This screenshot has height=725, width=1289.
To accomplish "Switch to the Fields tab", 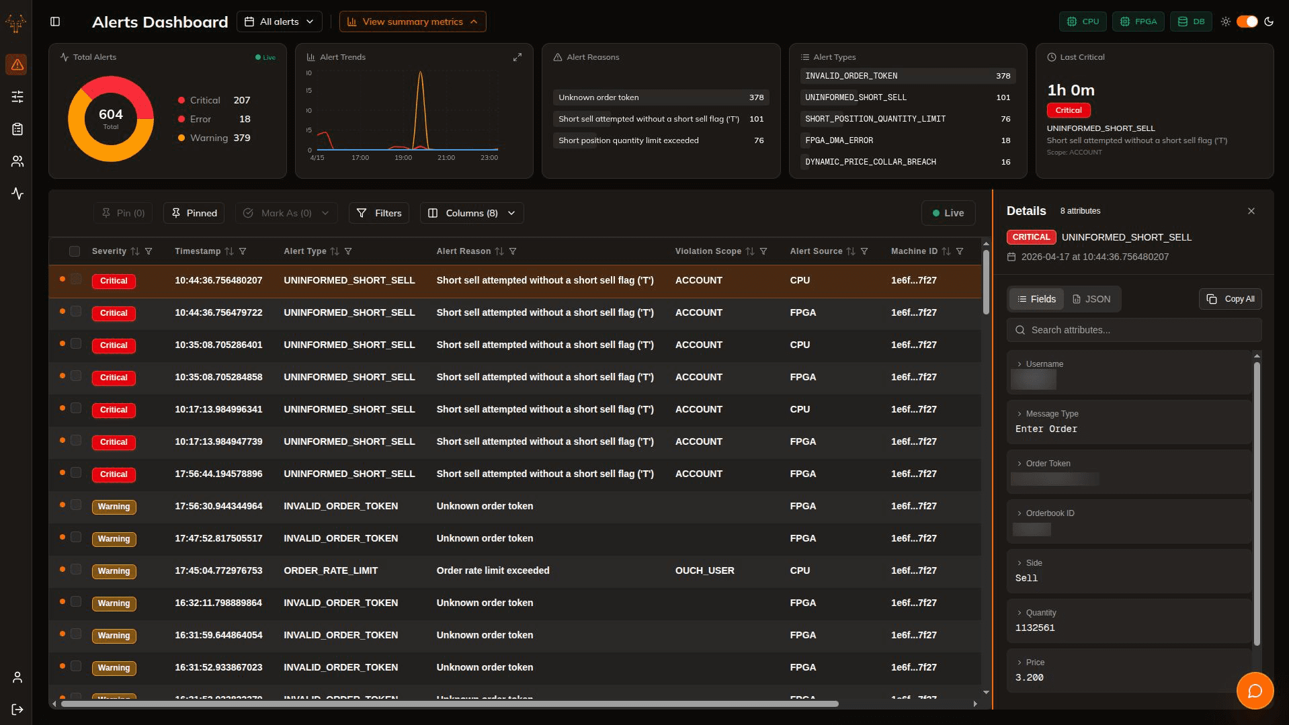I will tap(1036, 299).
